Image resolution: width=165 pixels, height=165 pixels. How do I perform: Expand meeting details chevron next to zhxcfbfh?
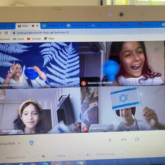[x=19, y=144]
